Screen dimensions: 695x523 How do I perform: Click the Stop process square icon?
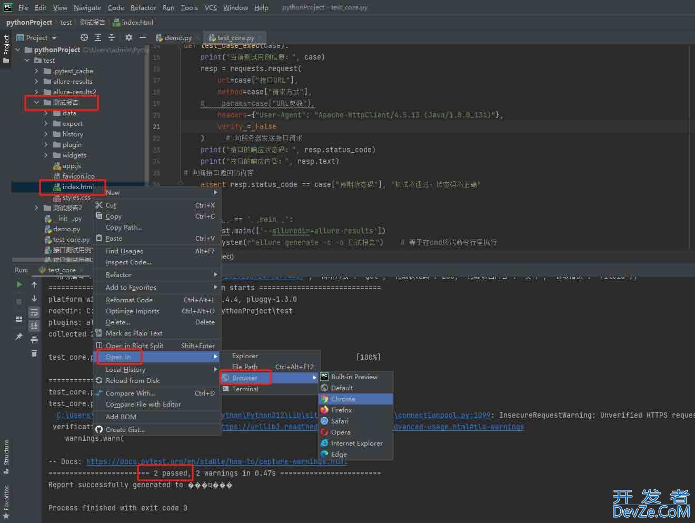coord(19,301)
